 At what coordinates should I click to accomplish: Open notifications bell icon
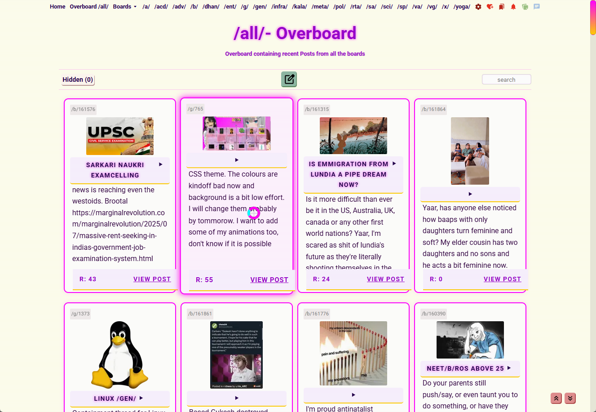513,7
